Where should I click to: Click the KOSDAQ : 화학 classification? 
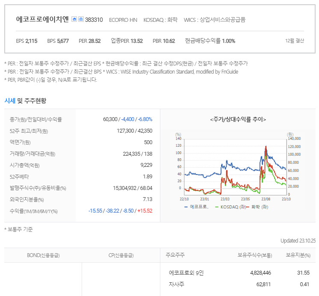tap(160, 20)
